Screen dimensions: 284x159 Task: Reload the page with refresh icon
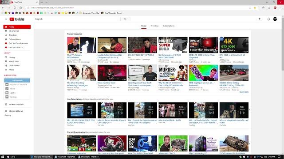[x=15, y=8]
